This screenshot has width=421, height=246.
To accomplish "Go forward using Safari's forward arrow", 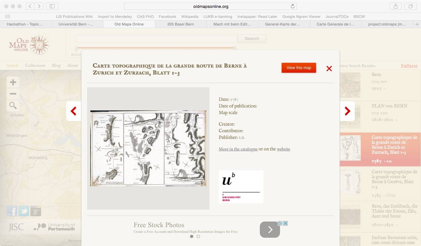I will [39, 6].
